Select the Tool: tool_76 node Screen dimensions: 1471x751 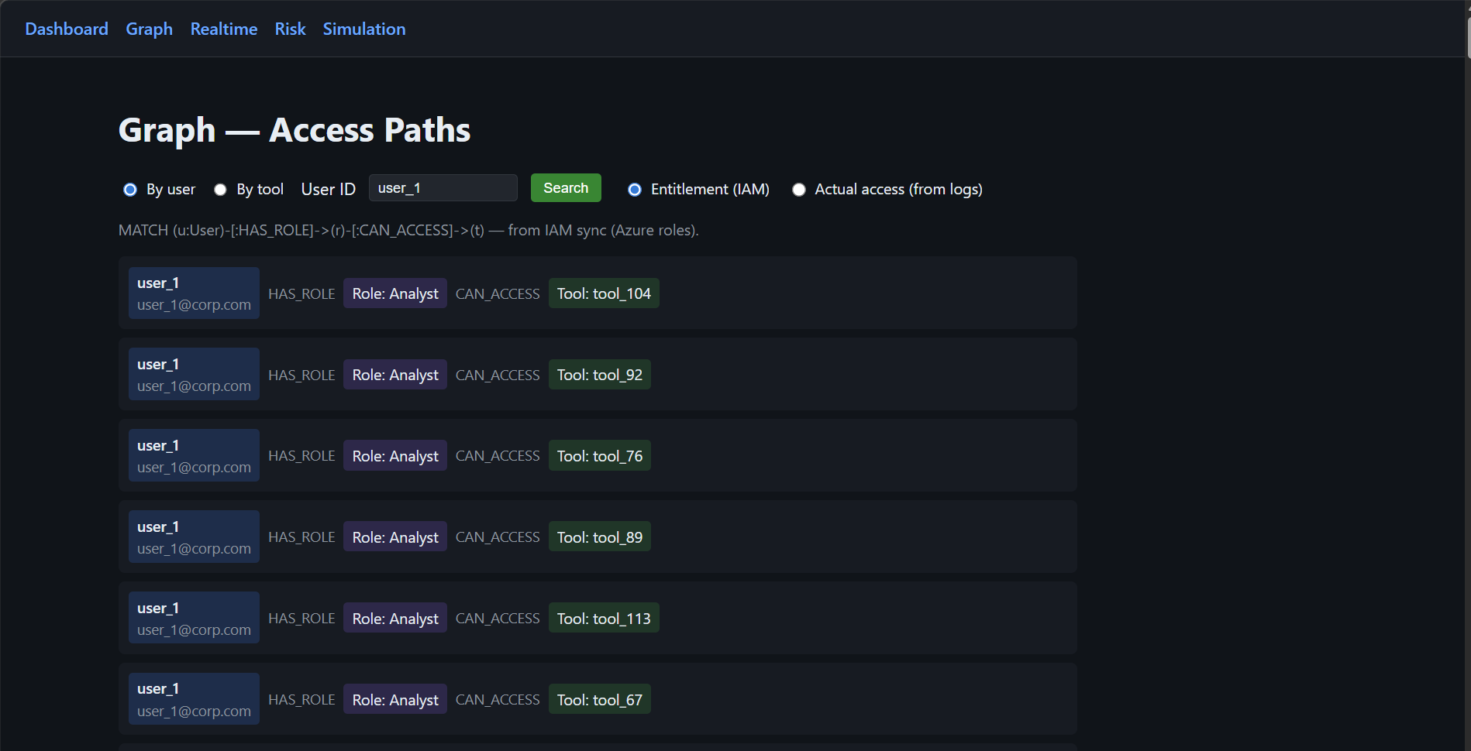pos(599,455)
